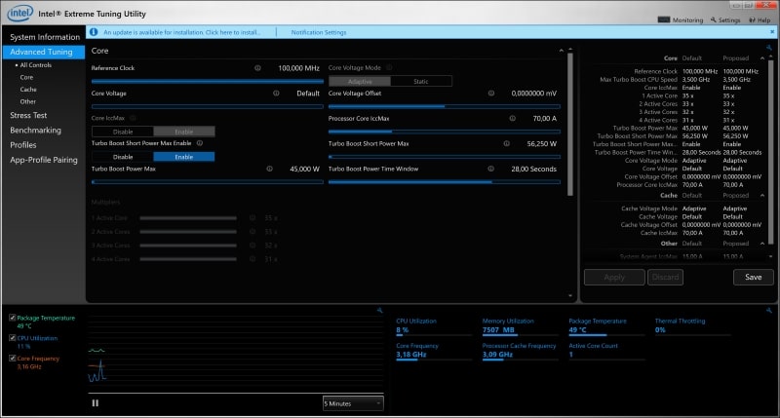Show info for Core Voltage

click(x=276, y=93)
